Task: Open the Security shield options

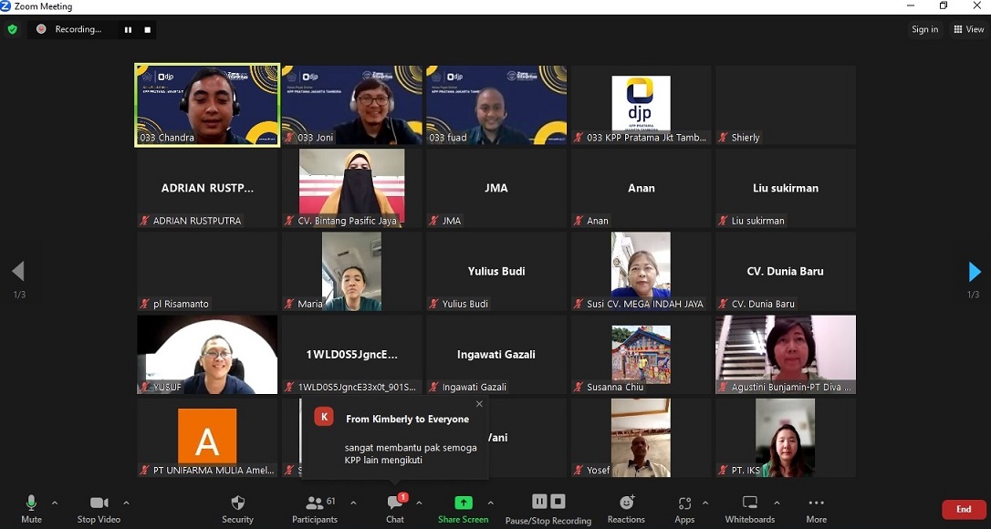Action: tap(237, 508)
